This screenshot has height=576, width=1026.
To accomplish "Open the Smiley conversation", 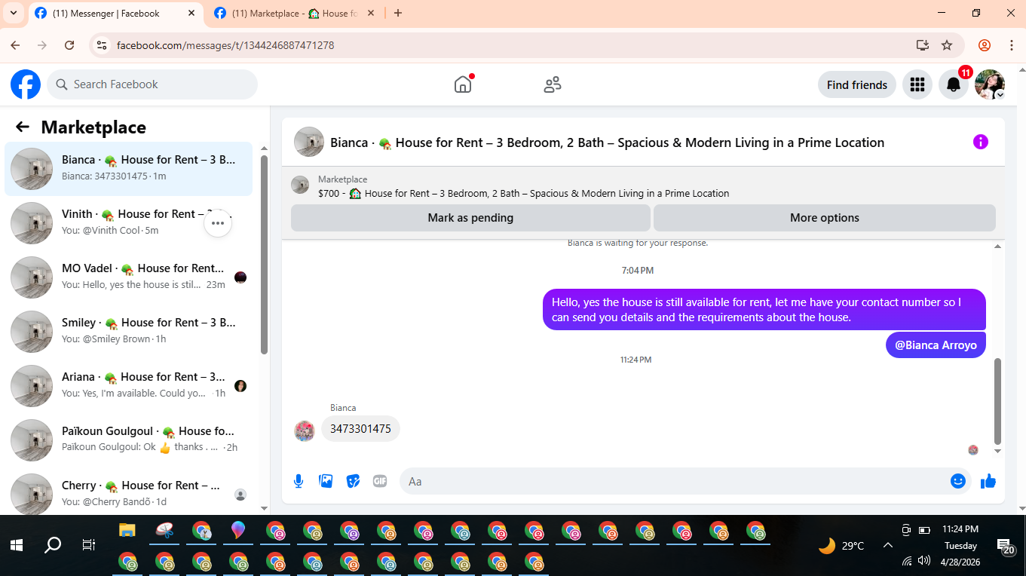I will click(129, 332).
